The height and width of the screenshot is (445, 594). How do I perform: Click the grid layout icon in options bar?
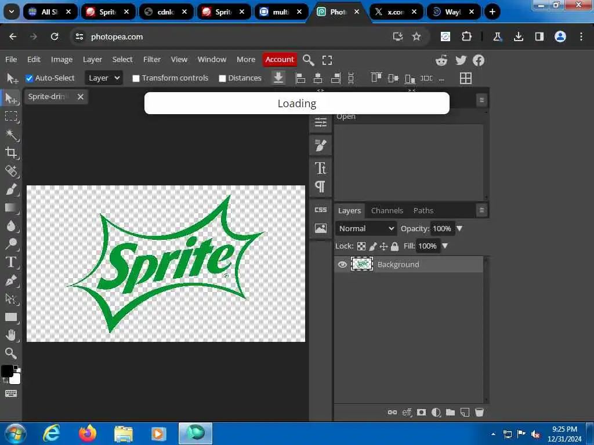(466, 78)
